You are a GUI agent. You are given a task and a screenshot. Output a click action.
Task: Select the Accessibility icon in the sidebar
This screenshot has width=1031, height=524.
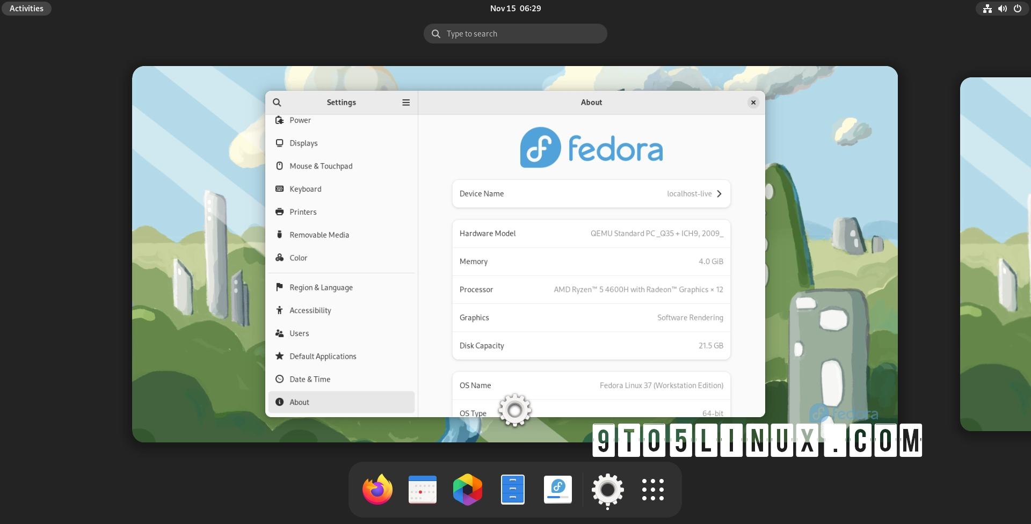point(280,310)
